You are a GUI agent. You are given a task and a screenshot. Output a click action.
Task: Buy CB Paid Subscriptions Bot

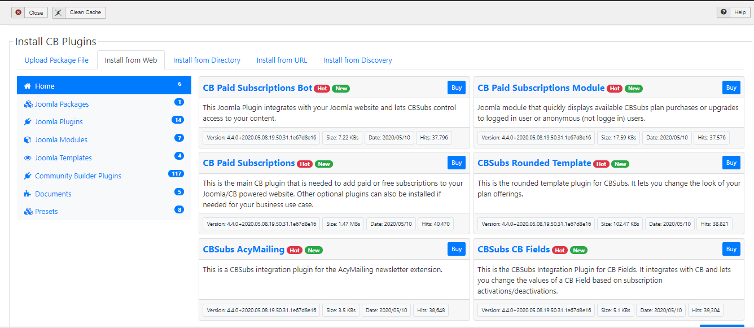click(x=457, y=88)
